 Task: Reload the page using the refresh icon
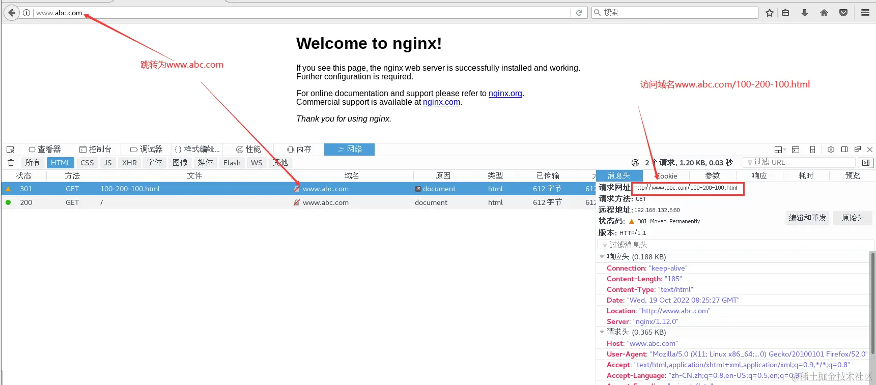click(x=579, y=13)
